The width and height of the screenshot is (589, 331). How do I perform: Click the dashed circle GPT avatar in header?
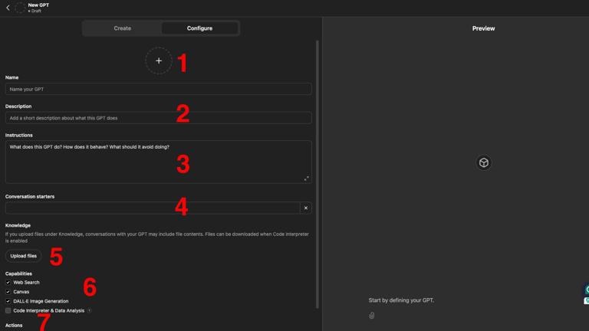point(20,8)
